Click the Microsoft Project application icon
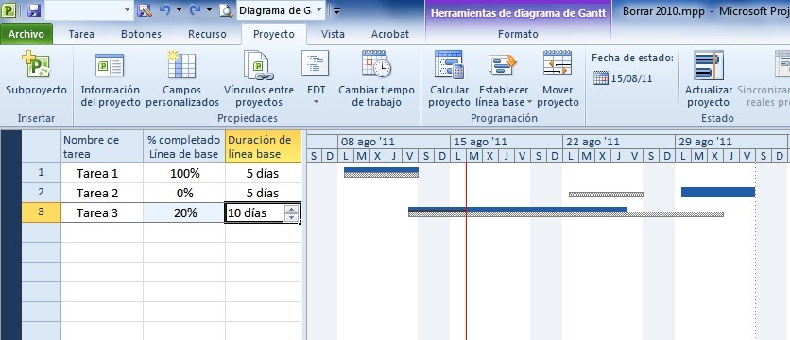The width and height of the screenshot is (790, 340). [x=9, y=10]
